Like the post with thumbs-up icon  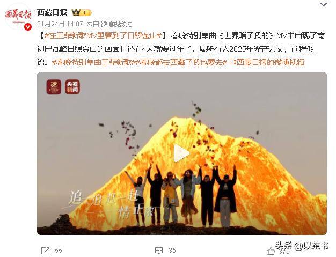[271, 251]
